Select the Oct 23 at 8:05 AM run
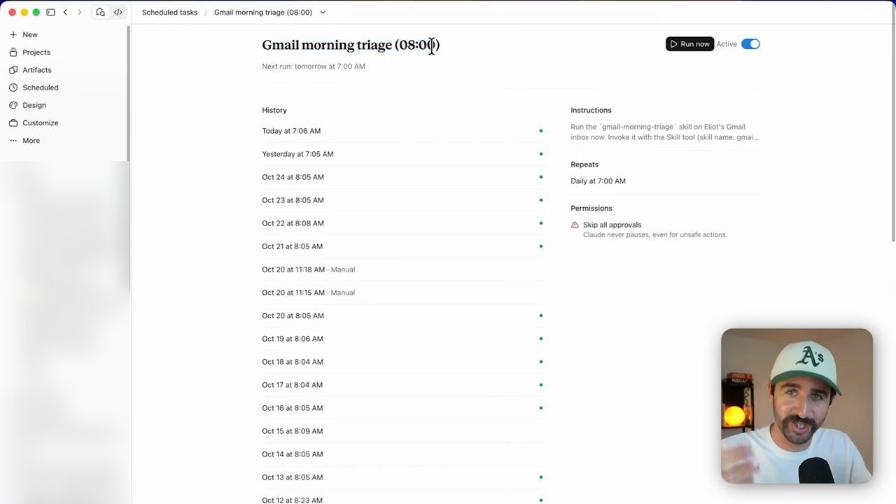Viewport: 896px width, 504px height. 404,200
